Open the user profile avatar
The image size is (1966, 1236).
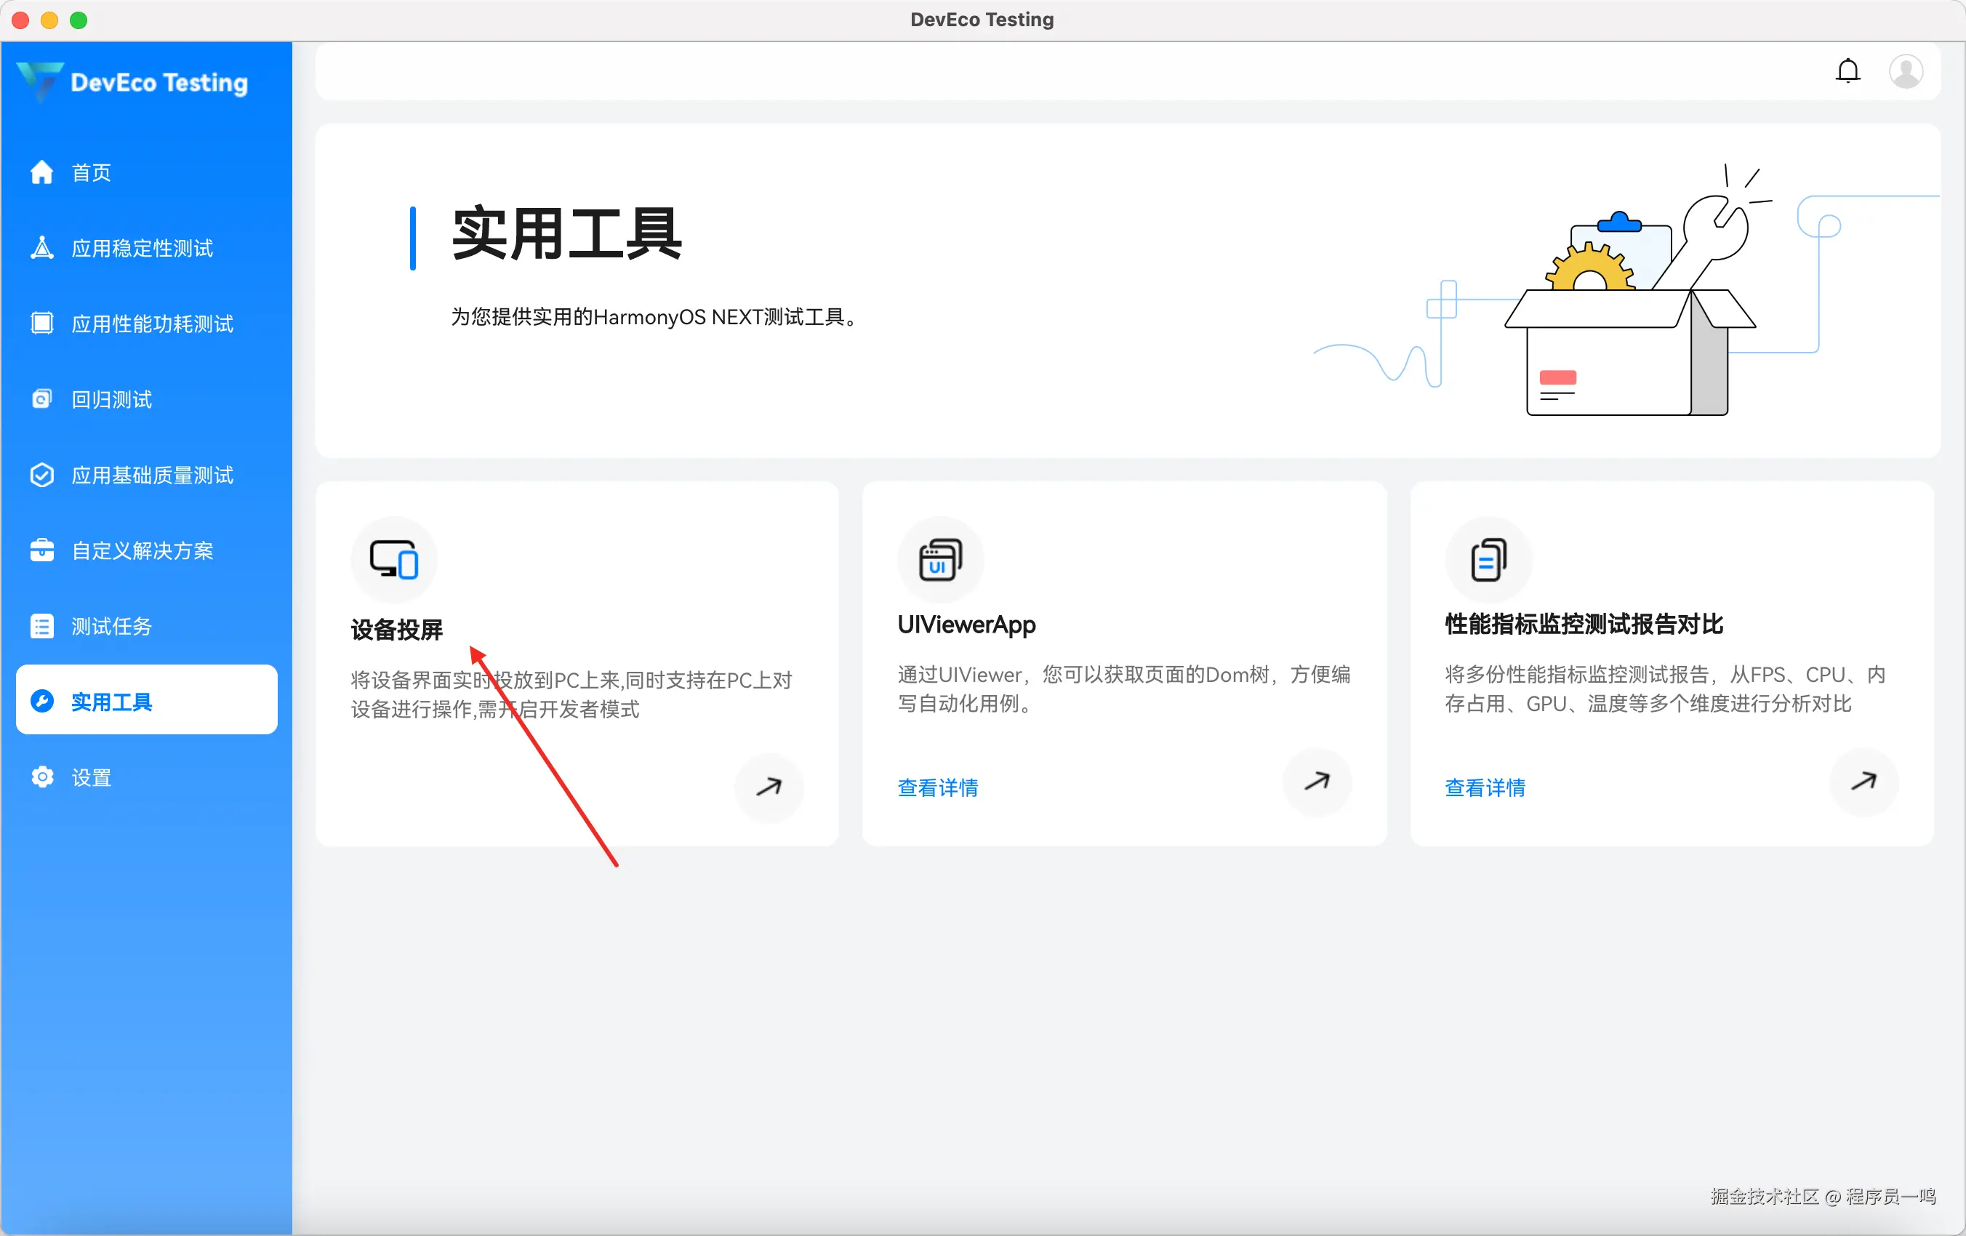click(1905, 71)
